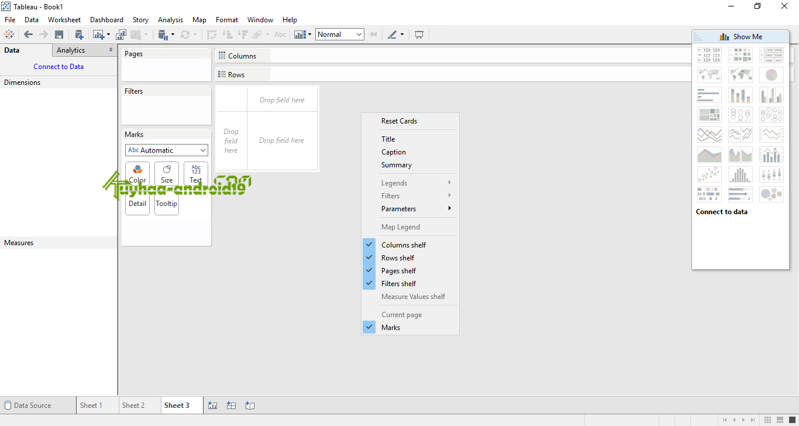Expand the Legends submenu
Image resolution: width=799 pixels, height=426 pixels.
coord(410,183)
